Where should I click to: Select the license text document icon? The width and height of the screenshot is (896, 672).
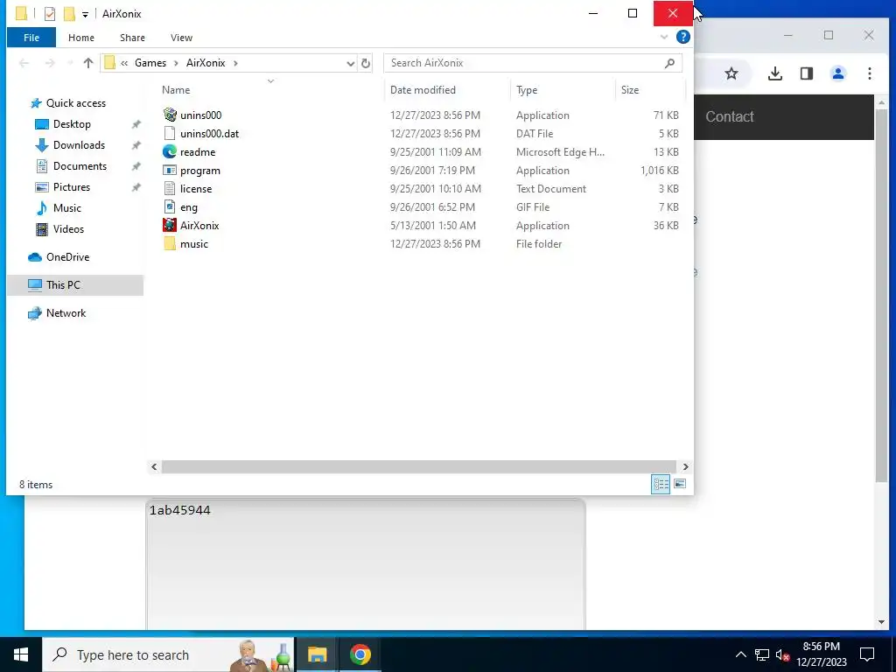pos(170,189)
